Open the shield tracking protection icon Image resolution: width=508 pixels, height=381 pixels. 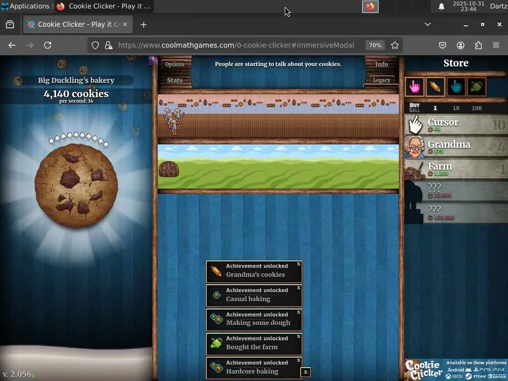coord(95,45)
